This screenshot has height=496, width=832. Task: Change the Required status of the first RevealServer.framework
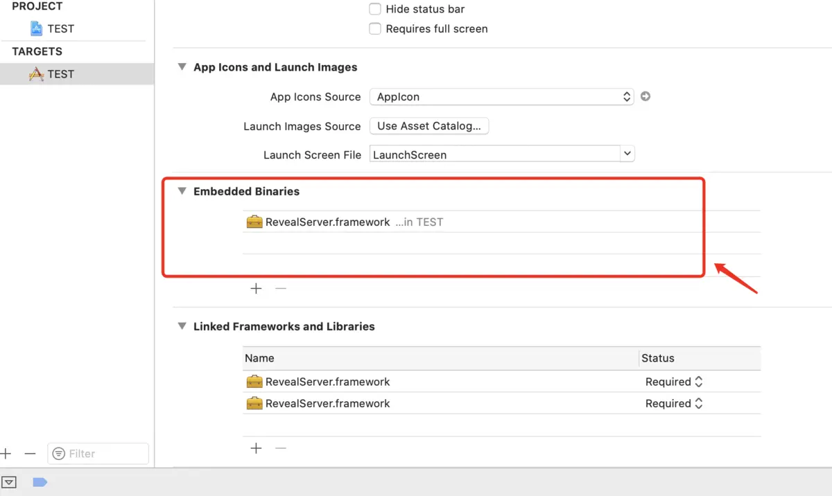pos(674,382)
